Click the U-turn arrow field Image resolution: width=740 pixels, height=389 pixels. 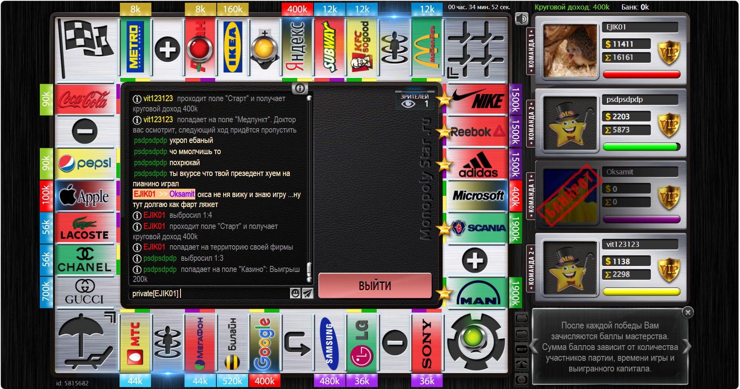click(x=297, y=343)
